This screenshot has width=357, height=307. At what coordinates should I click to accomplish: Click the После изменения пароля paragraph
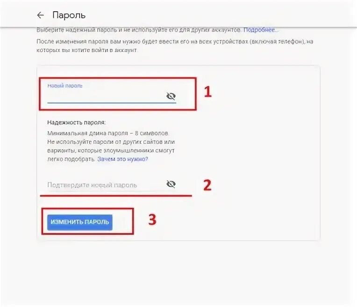(x=175, y=46)
